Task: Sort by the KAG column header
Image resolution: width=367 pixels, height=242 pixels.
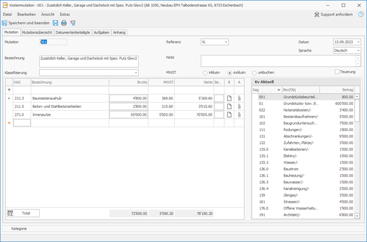Action: [x=22, y=82]
